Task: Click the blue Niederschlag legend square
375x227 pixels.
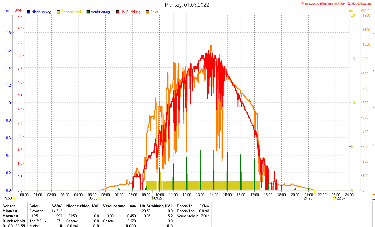Action: 29,12
